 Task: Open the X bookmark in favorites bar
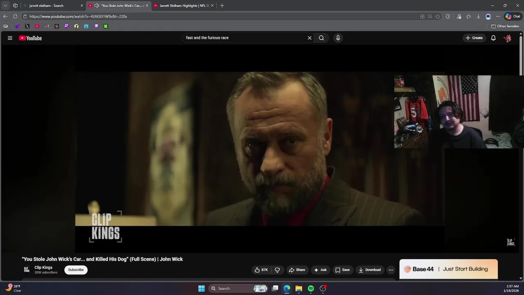(x=27, y=26)
